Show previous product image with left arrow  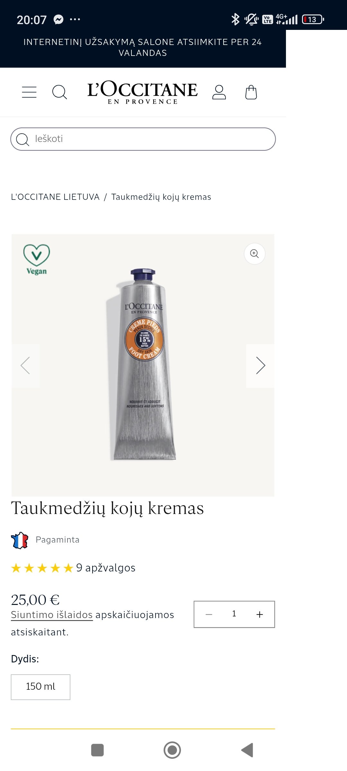(26, 366)
